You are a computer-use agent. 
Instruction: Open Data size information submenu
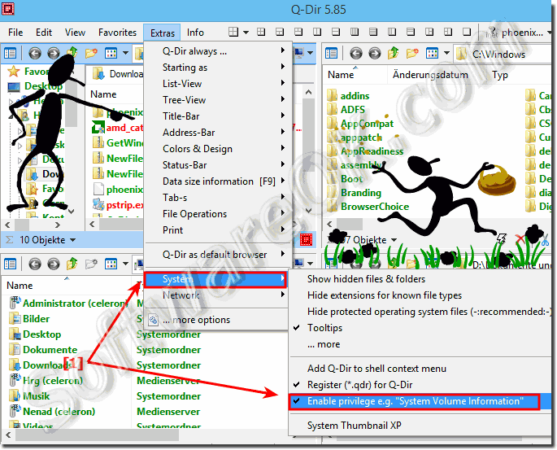tap(218, 181)
